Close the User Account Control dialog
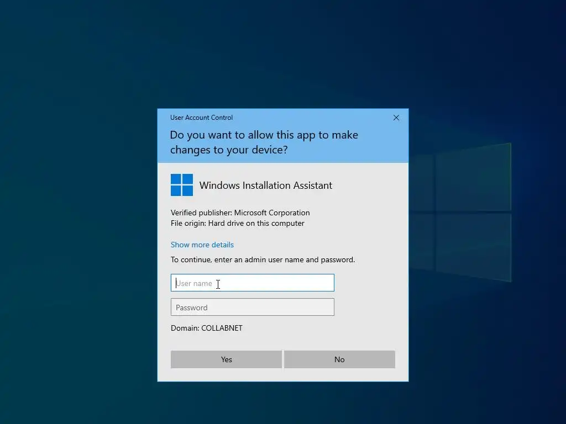 pos(396,118)
